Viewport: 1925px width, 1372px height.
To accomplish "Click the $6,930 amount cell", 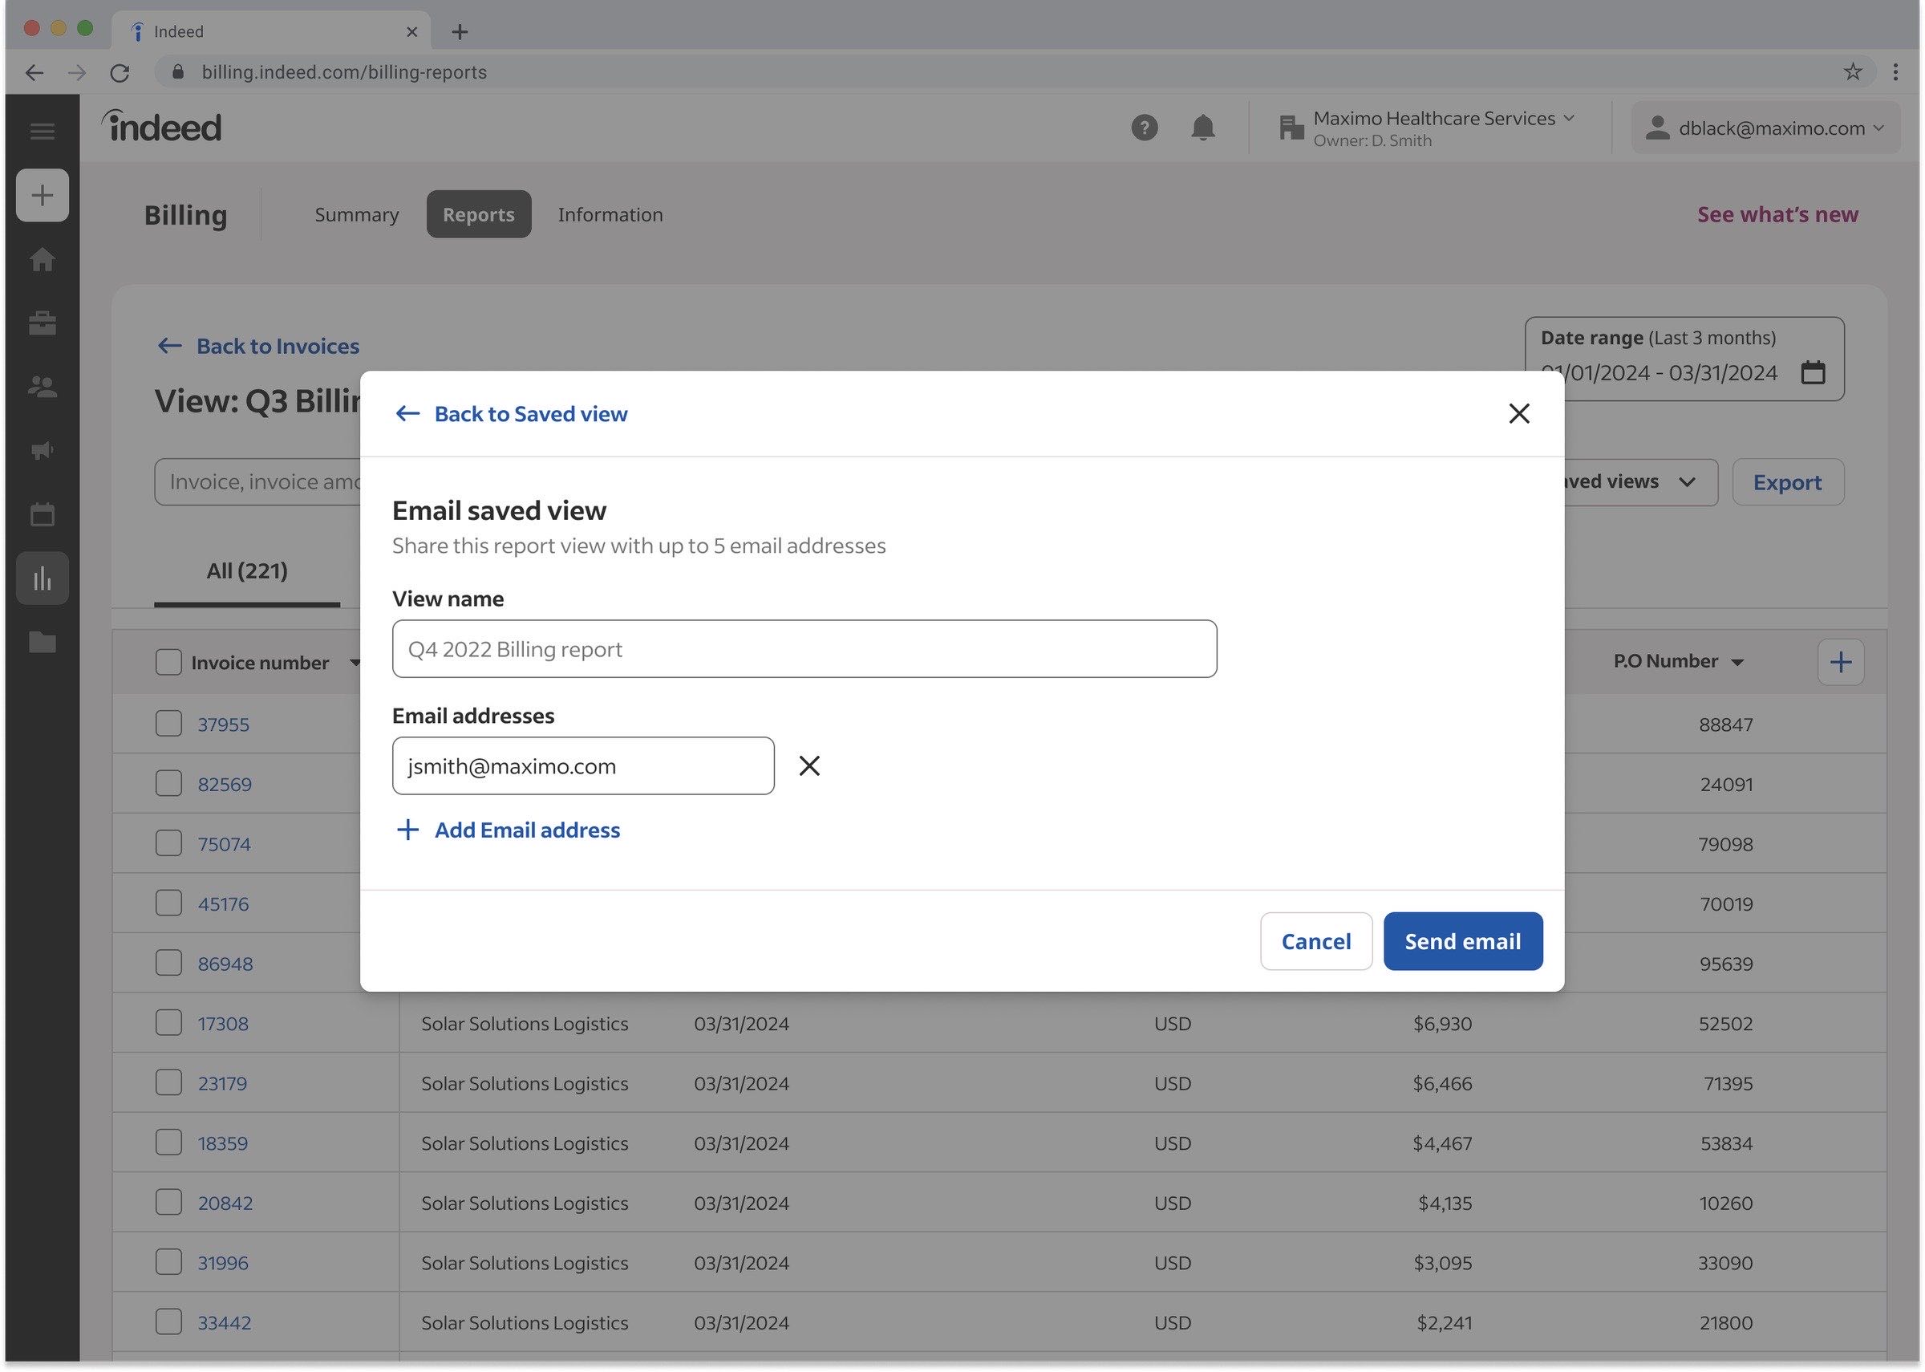I will pyautogui.click(x=1442, y=1023).
